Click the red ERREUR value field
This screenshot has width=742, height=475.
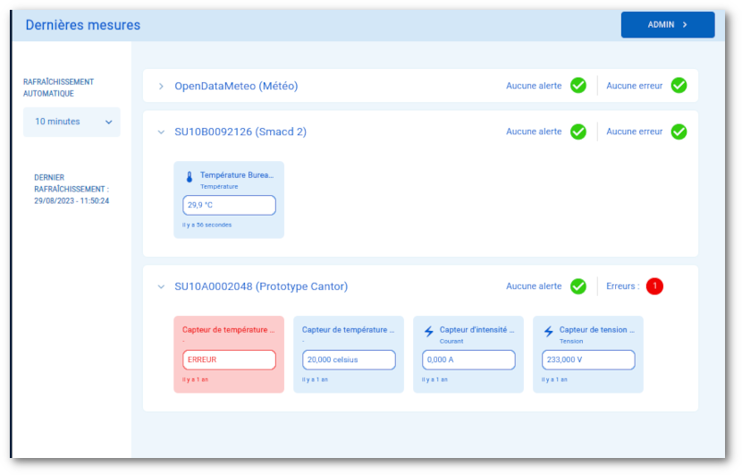pyautogui.click(x=229, y=360)
